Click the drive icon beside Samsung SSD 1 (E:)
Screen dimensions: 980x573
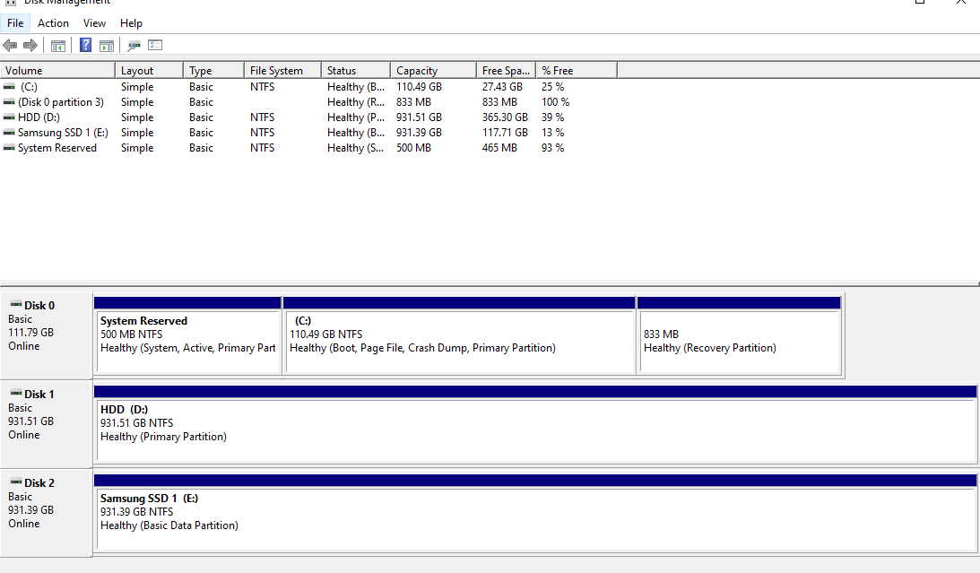pyautogui.click(x=8, y=132)
